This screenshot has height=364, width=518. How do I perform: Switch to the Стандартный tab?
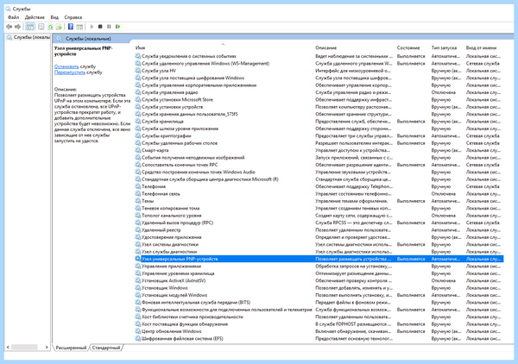[106, 348]
